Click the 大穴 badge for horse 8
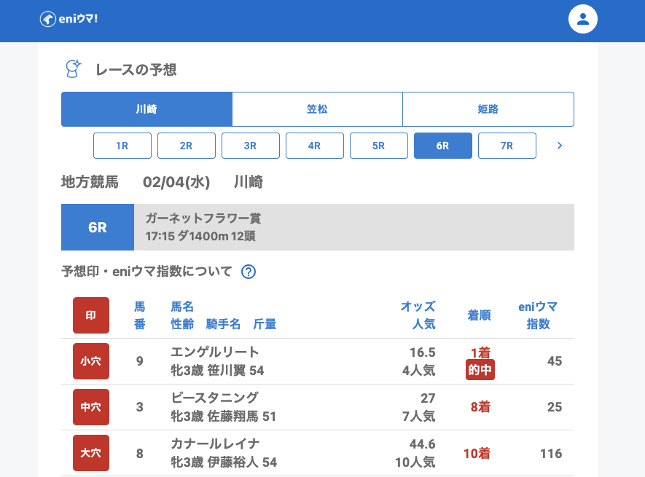The image size is (645, 477). [x=91, y=453]
